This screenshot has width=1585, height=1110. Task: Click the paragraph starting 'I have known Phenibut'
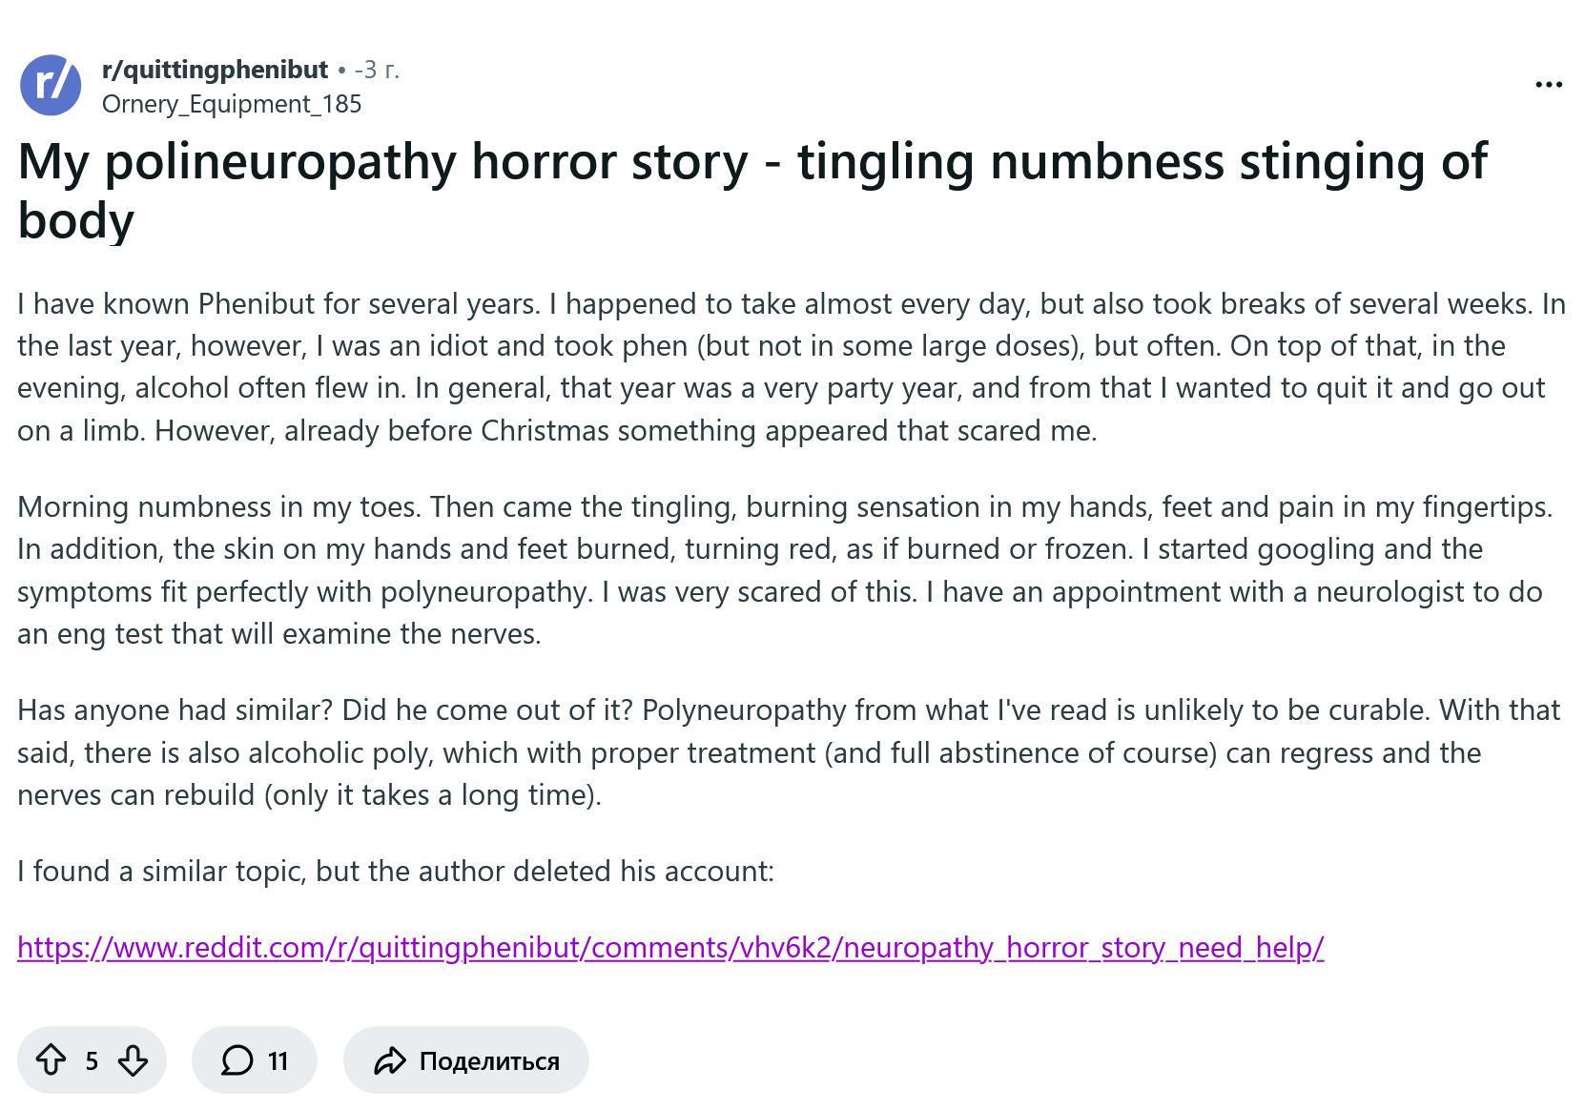pyautogui.click(x=792, y=367)
